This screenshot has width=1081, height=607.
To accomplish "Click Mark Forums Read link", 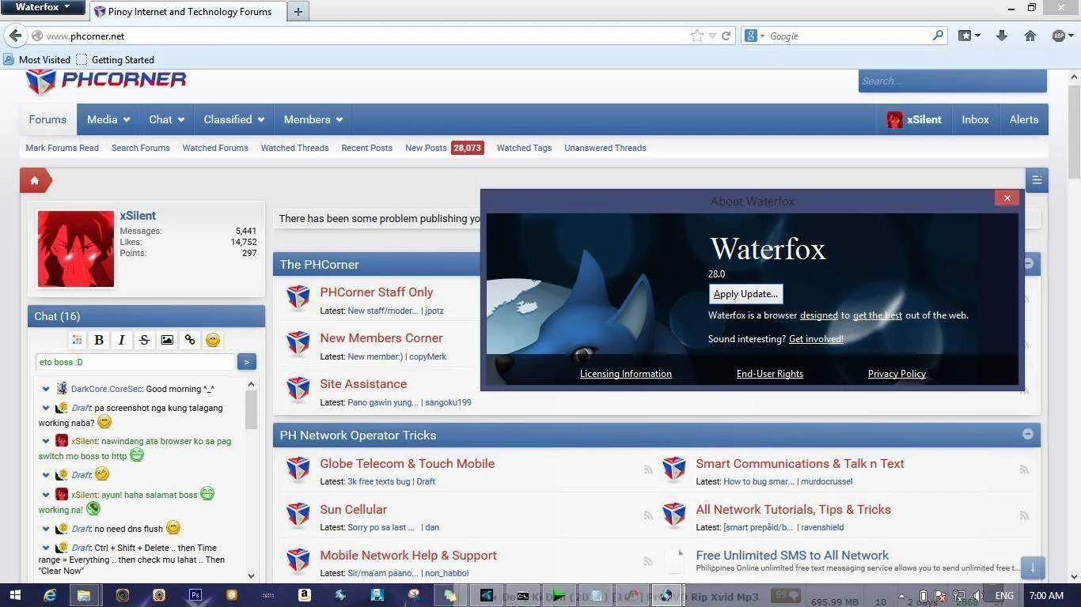I will tap(62, 148).
